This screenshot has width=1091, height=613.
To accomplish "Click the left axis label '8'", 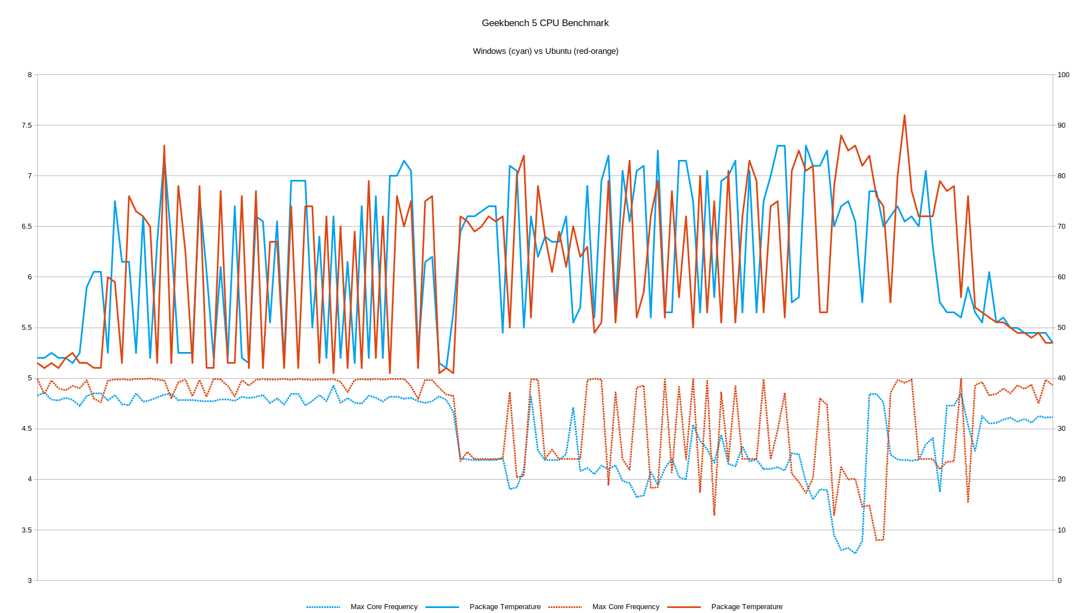I will pyautogui.click(x=30, y=74).
